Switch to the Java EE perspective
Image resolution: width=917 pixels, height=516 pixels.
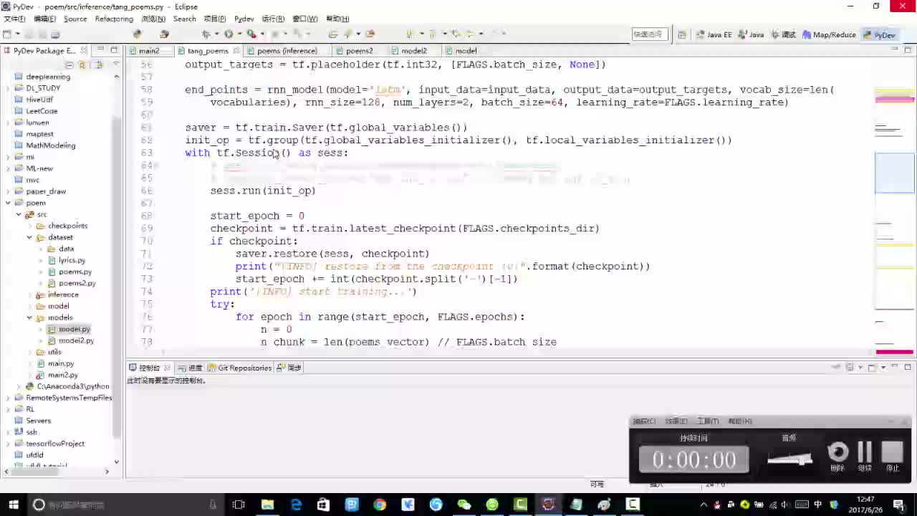point(714,34)
